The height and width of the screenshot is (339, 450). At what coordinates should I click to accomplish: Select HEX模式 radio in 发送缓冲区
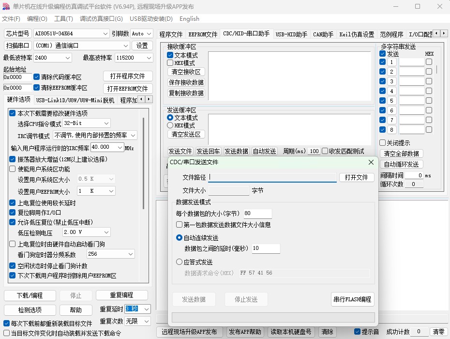click(170, 125)
